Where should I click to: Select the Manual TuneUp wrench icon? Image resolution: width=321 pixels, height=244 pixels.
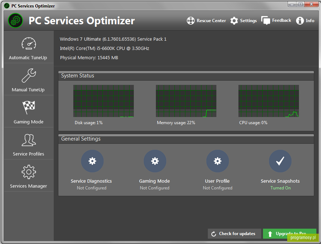29,76
